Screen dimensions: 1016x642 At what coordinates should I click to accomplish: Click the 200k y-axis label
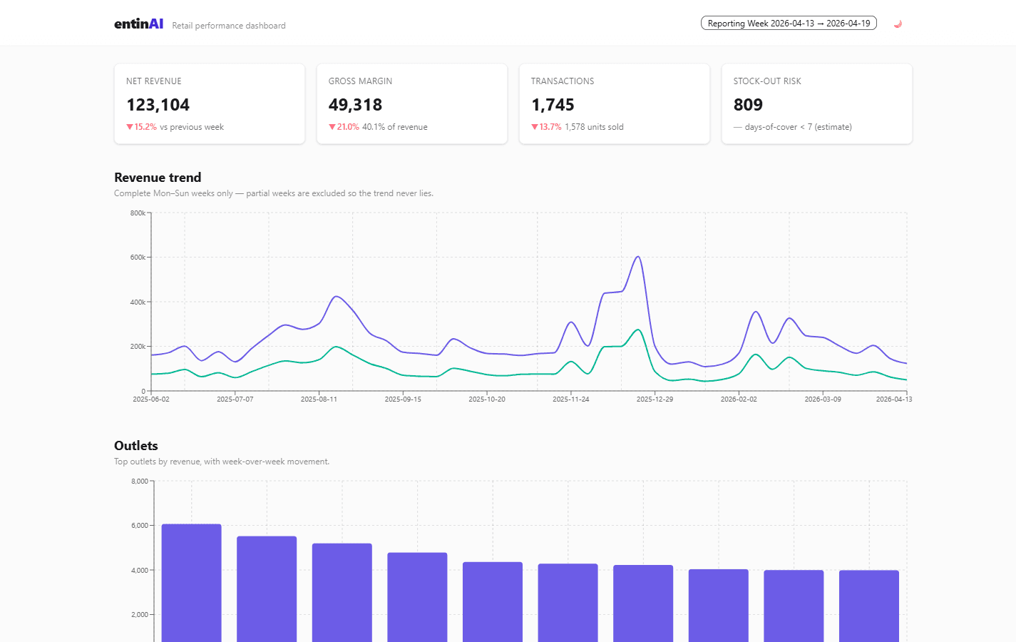click(x=138, y=347)
